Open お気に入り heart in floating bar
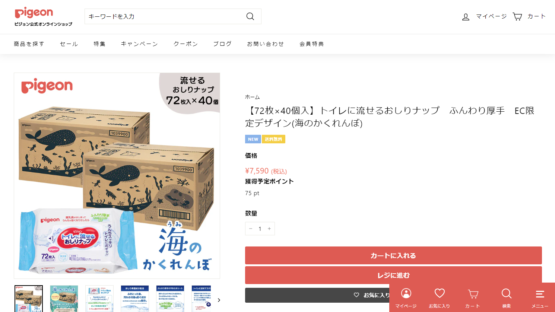The height and width of the screenshot is (312, 555). click(440, 297)
